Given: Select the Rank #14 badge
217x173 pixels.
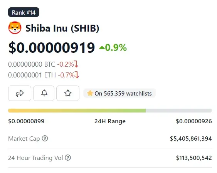Looking at the screenshot, I should point(24,12).
